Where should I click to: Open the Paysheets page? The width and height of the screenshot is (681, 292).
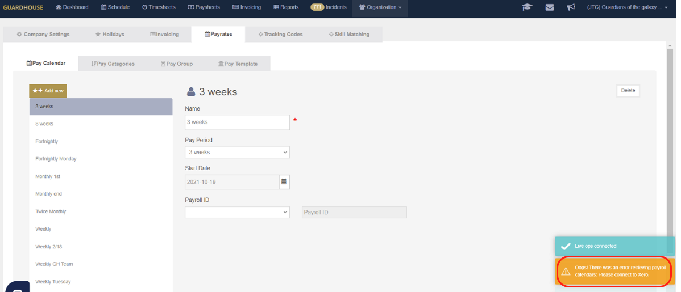tap(204, 7)
